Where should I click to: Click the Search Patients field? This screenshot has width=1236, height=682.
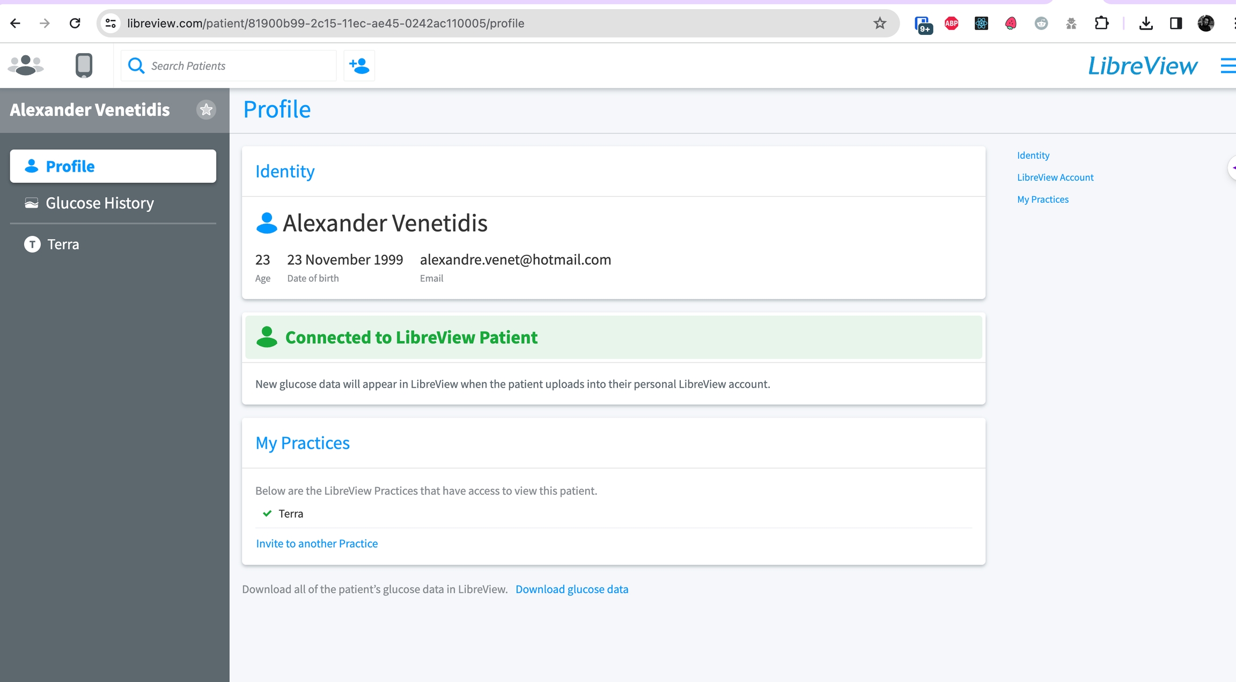pos(236,65)
